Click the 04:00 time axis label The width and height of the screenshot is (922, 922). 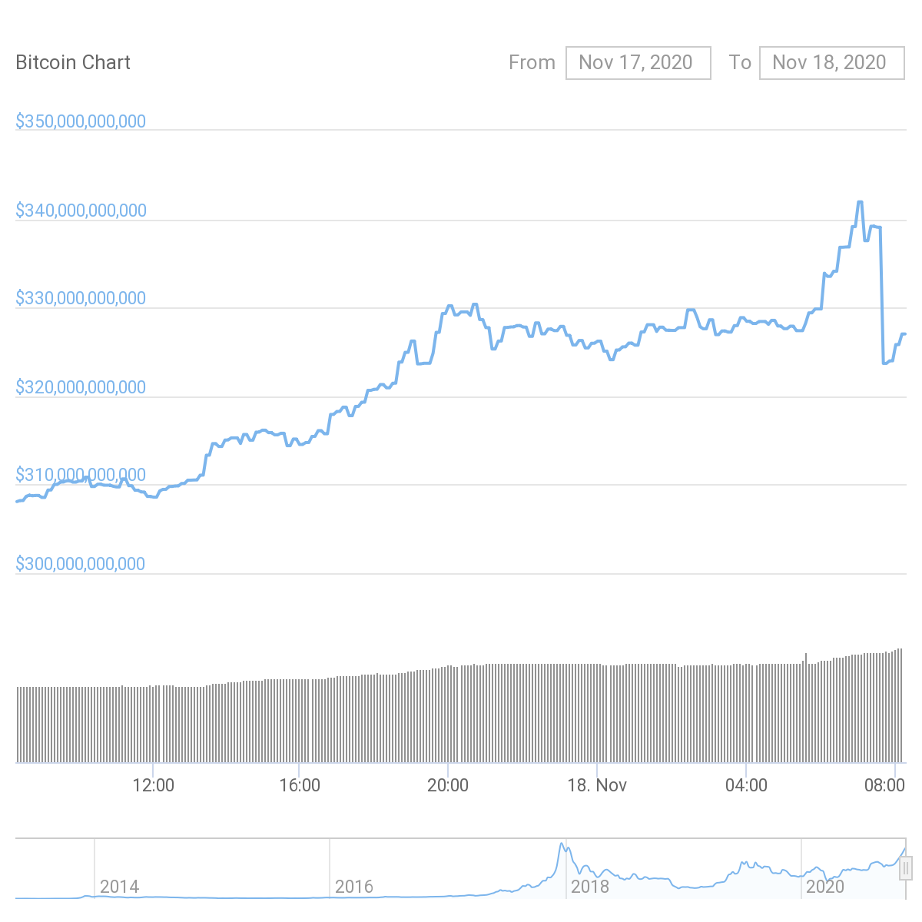pos(746,785)
